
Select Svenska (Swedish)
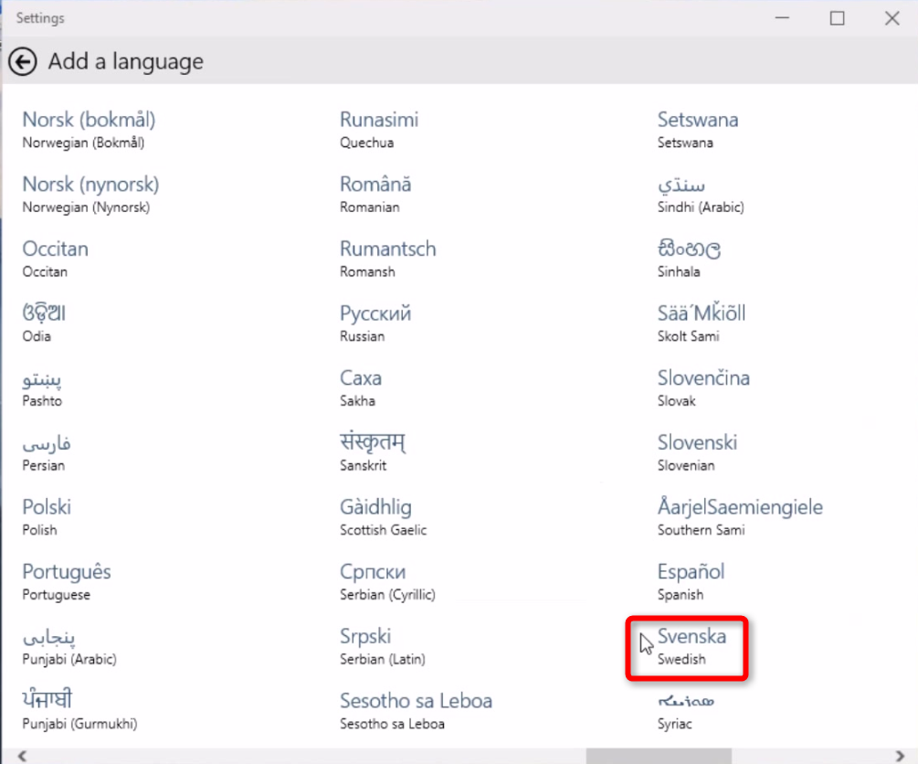pos(691,646)
